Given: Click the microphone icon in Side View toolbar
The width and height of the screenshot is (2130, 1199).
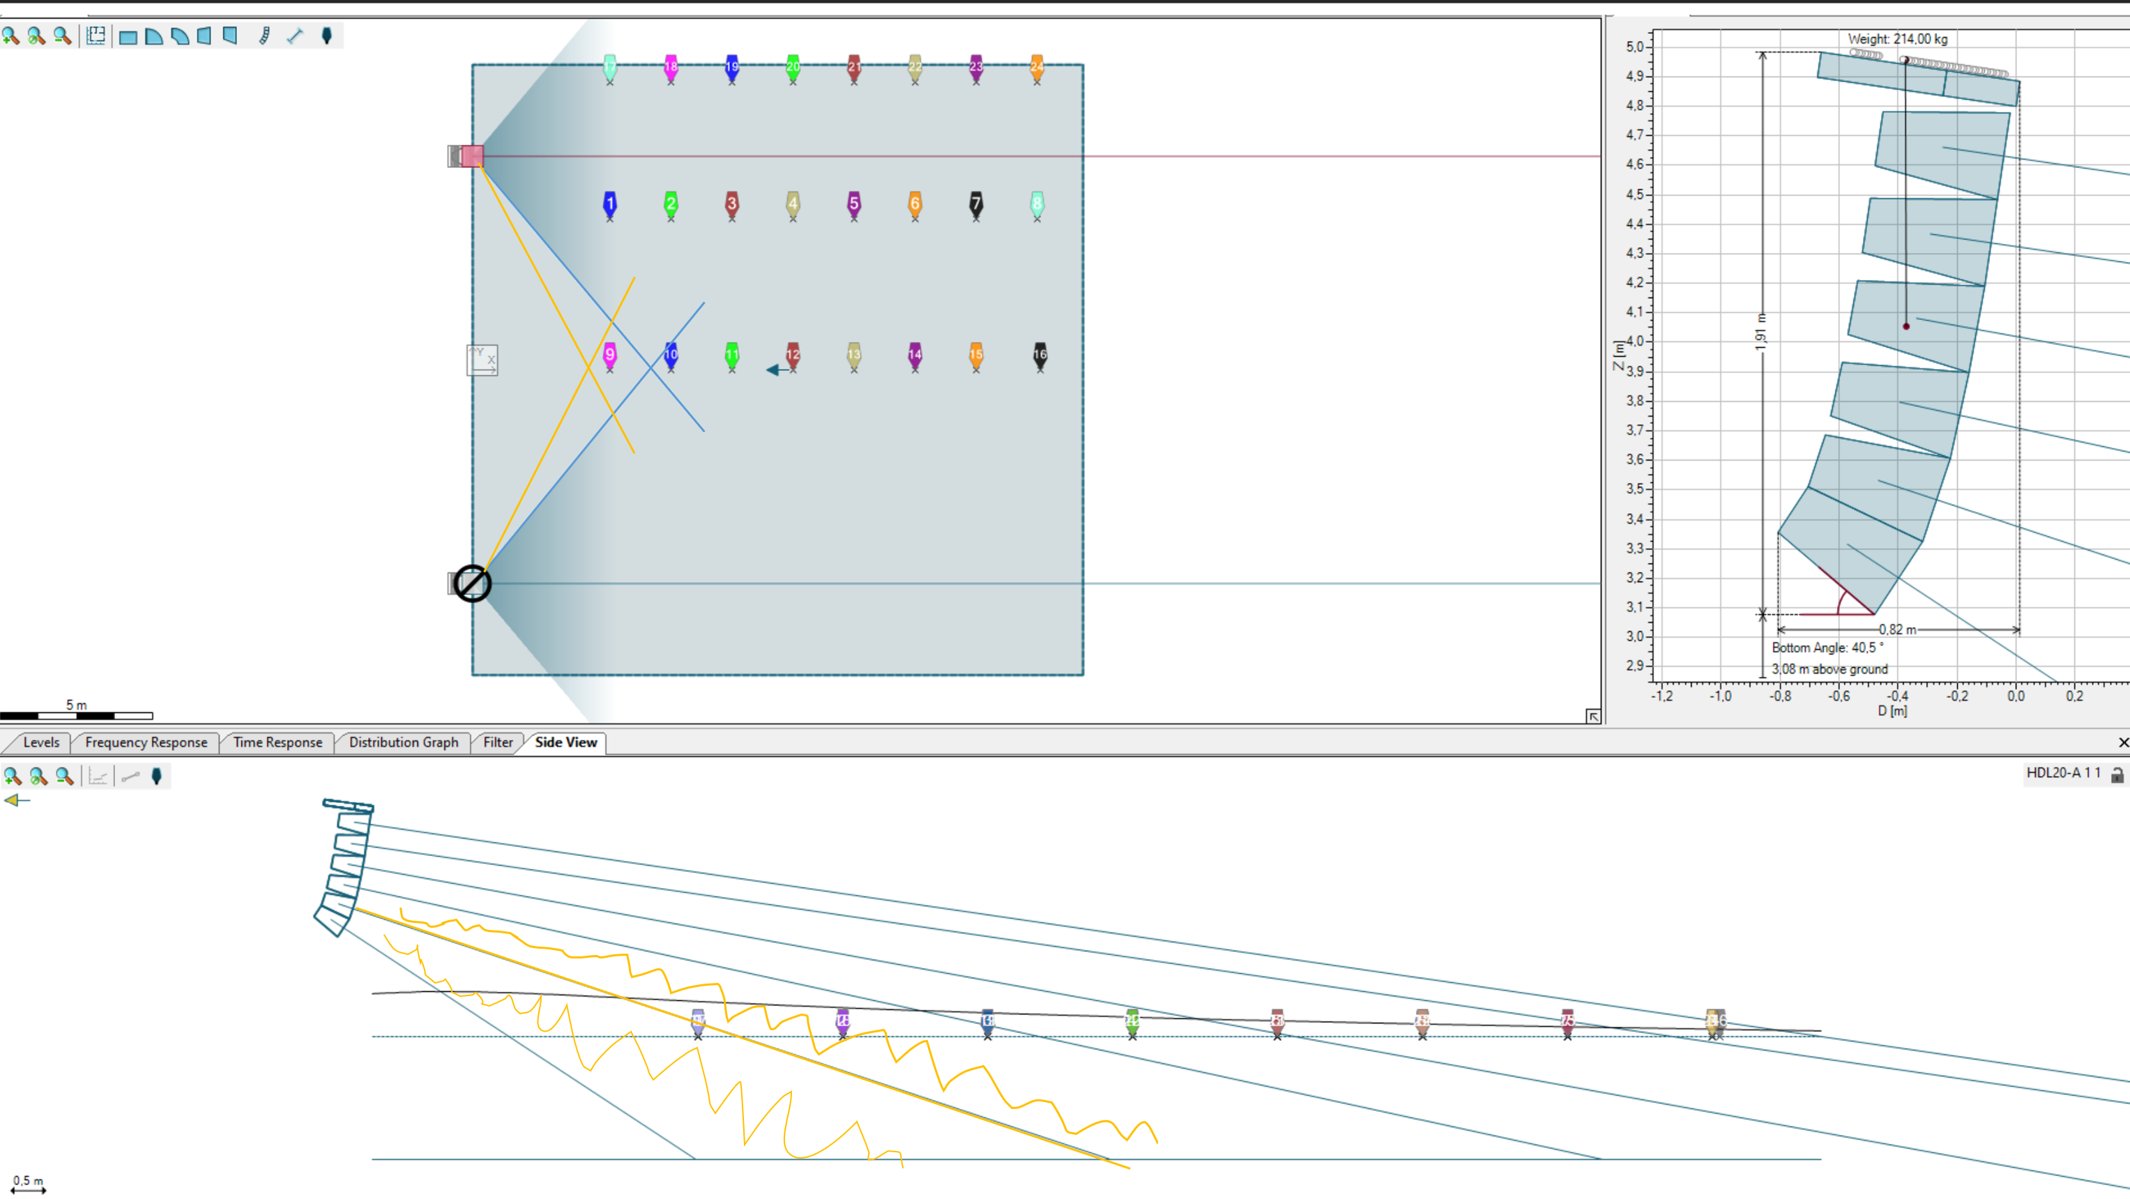Looking at the screenshot, I should coord(156,777).
